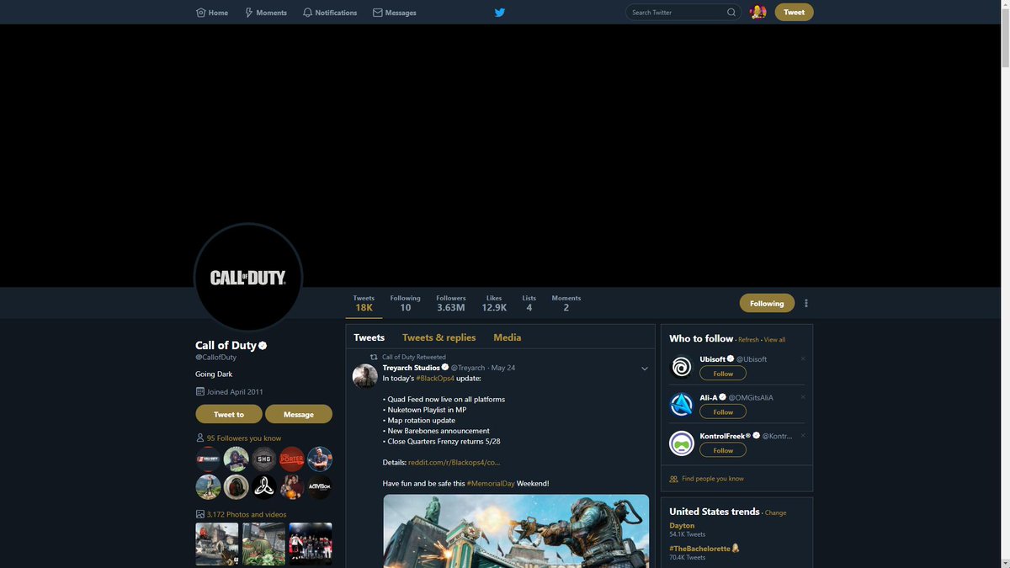Open the Activision follower avatar

pos(320,486)
